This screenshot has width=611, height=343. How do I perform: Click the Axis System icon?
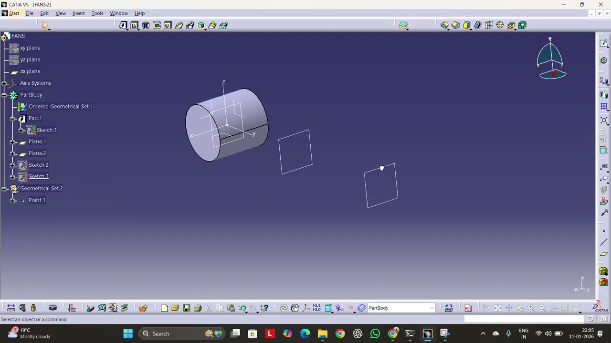[x=306, y=308]
